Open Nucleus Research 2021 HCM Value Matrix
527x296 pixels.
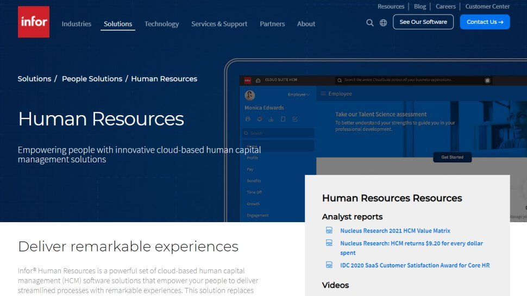[x=396, y=230]
